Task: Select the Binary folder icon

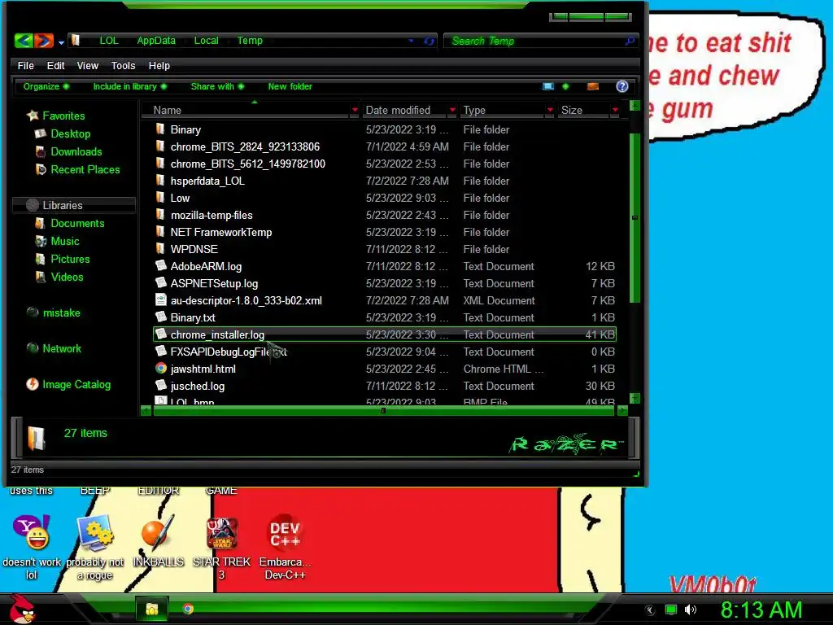Action: coord(160,129)
